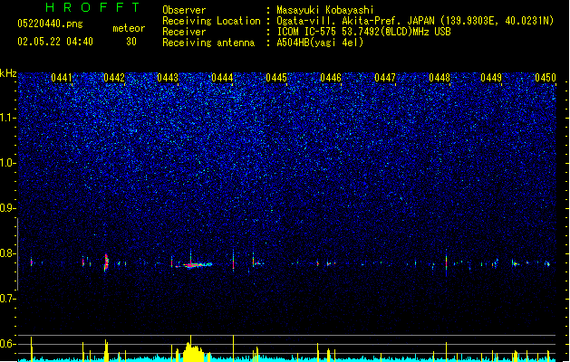Click the 1.0 kHz frequency label
The image size is (570, 362).
pos(7,163)
